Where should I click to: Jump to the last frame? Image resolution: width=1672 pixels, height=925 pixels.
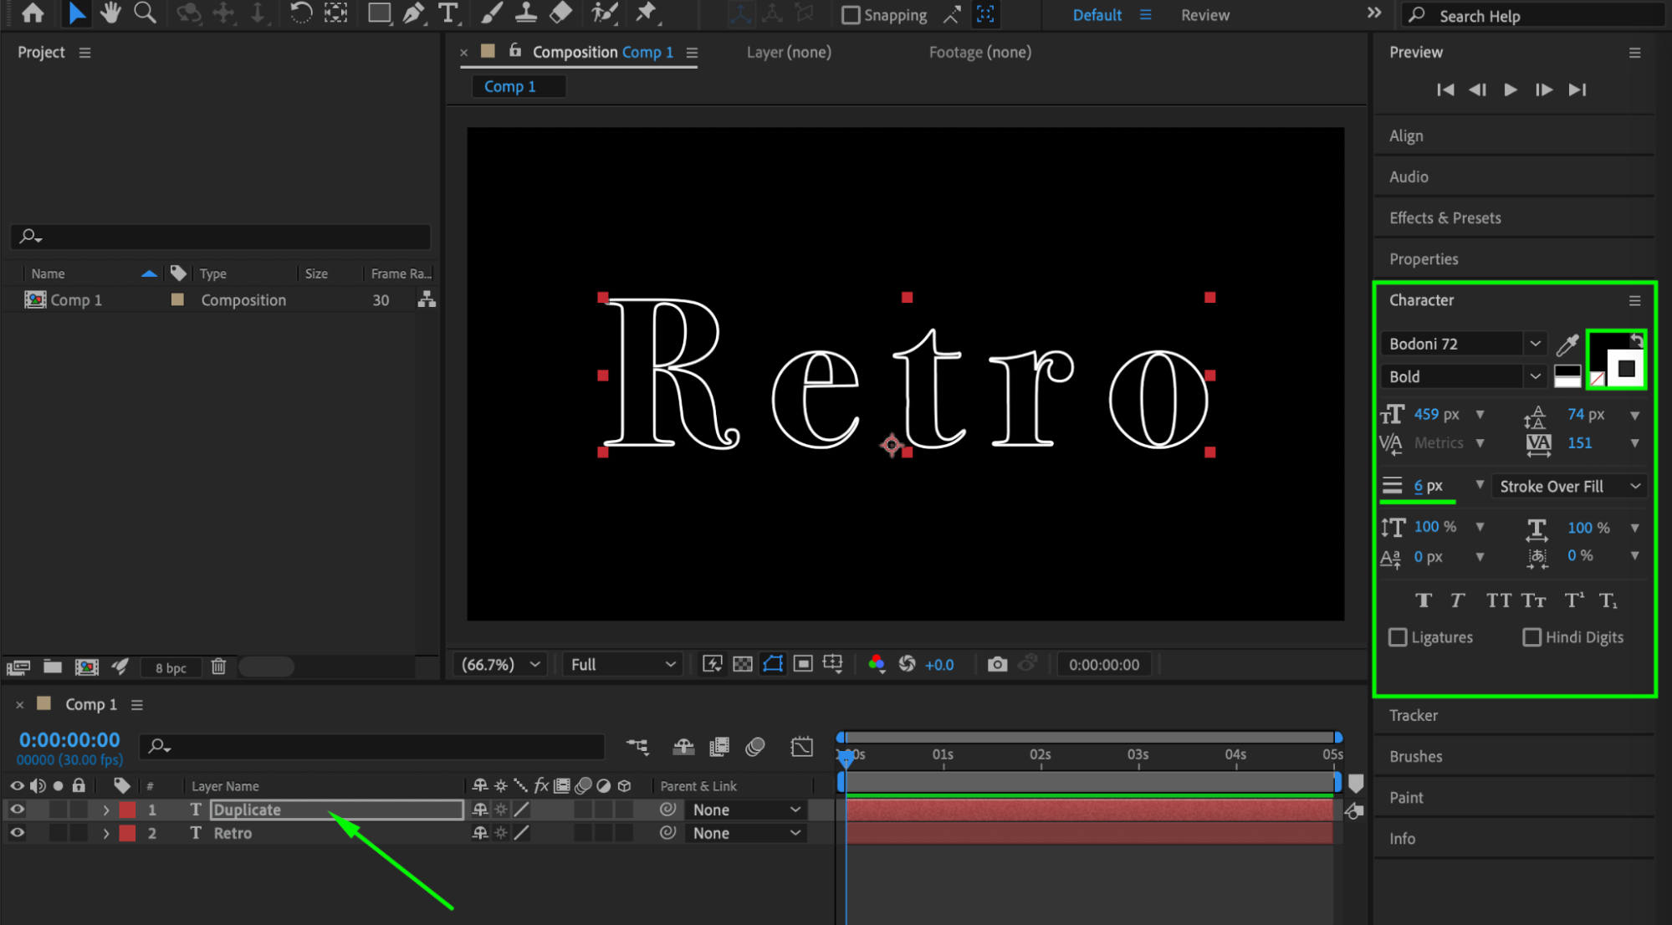(1577, 89)
